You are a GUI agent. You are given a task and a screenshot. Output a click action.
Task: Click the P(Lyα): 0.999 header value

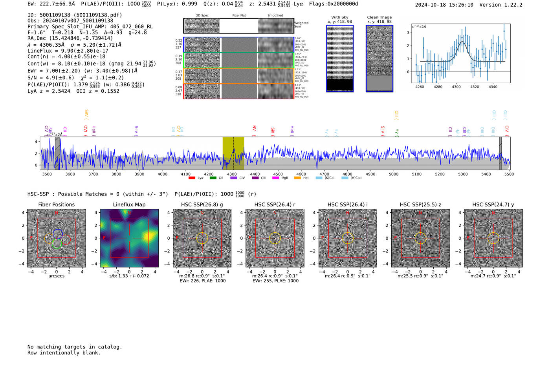pyautogui.click(x=177, y=4)
